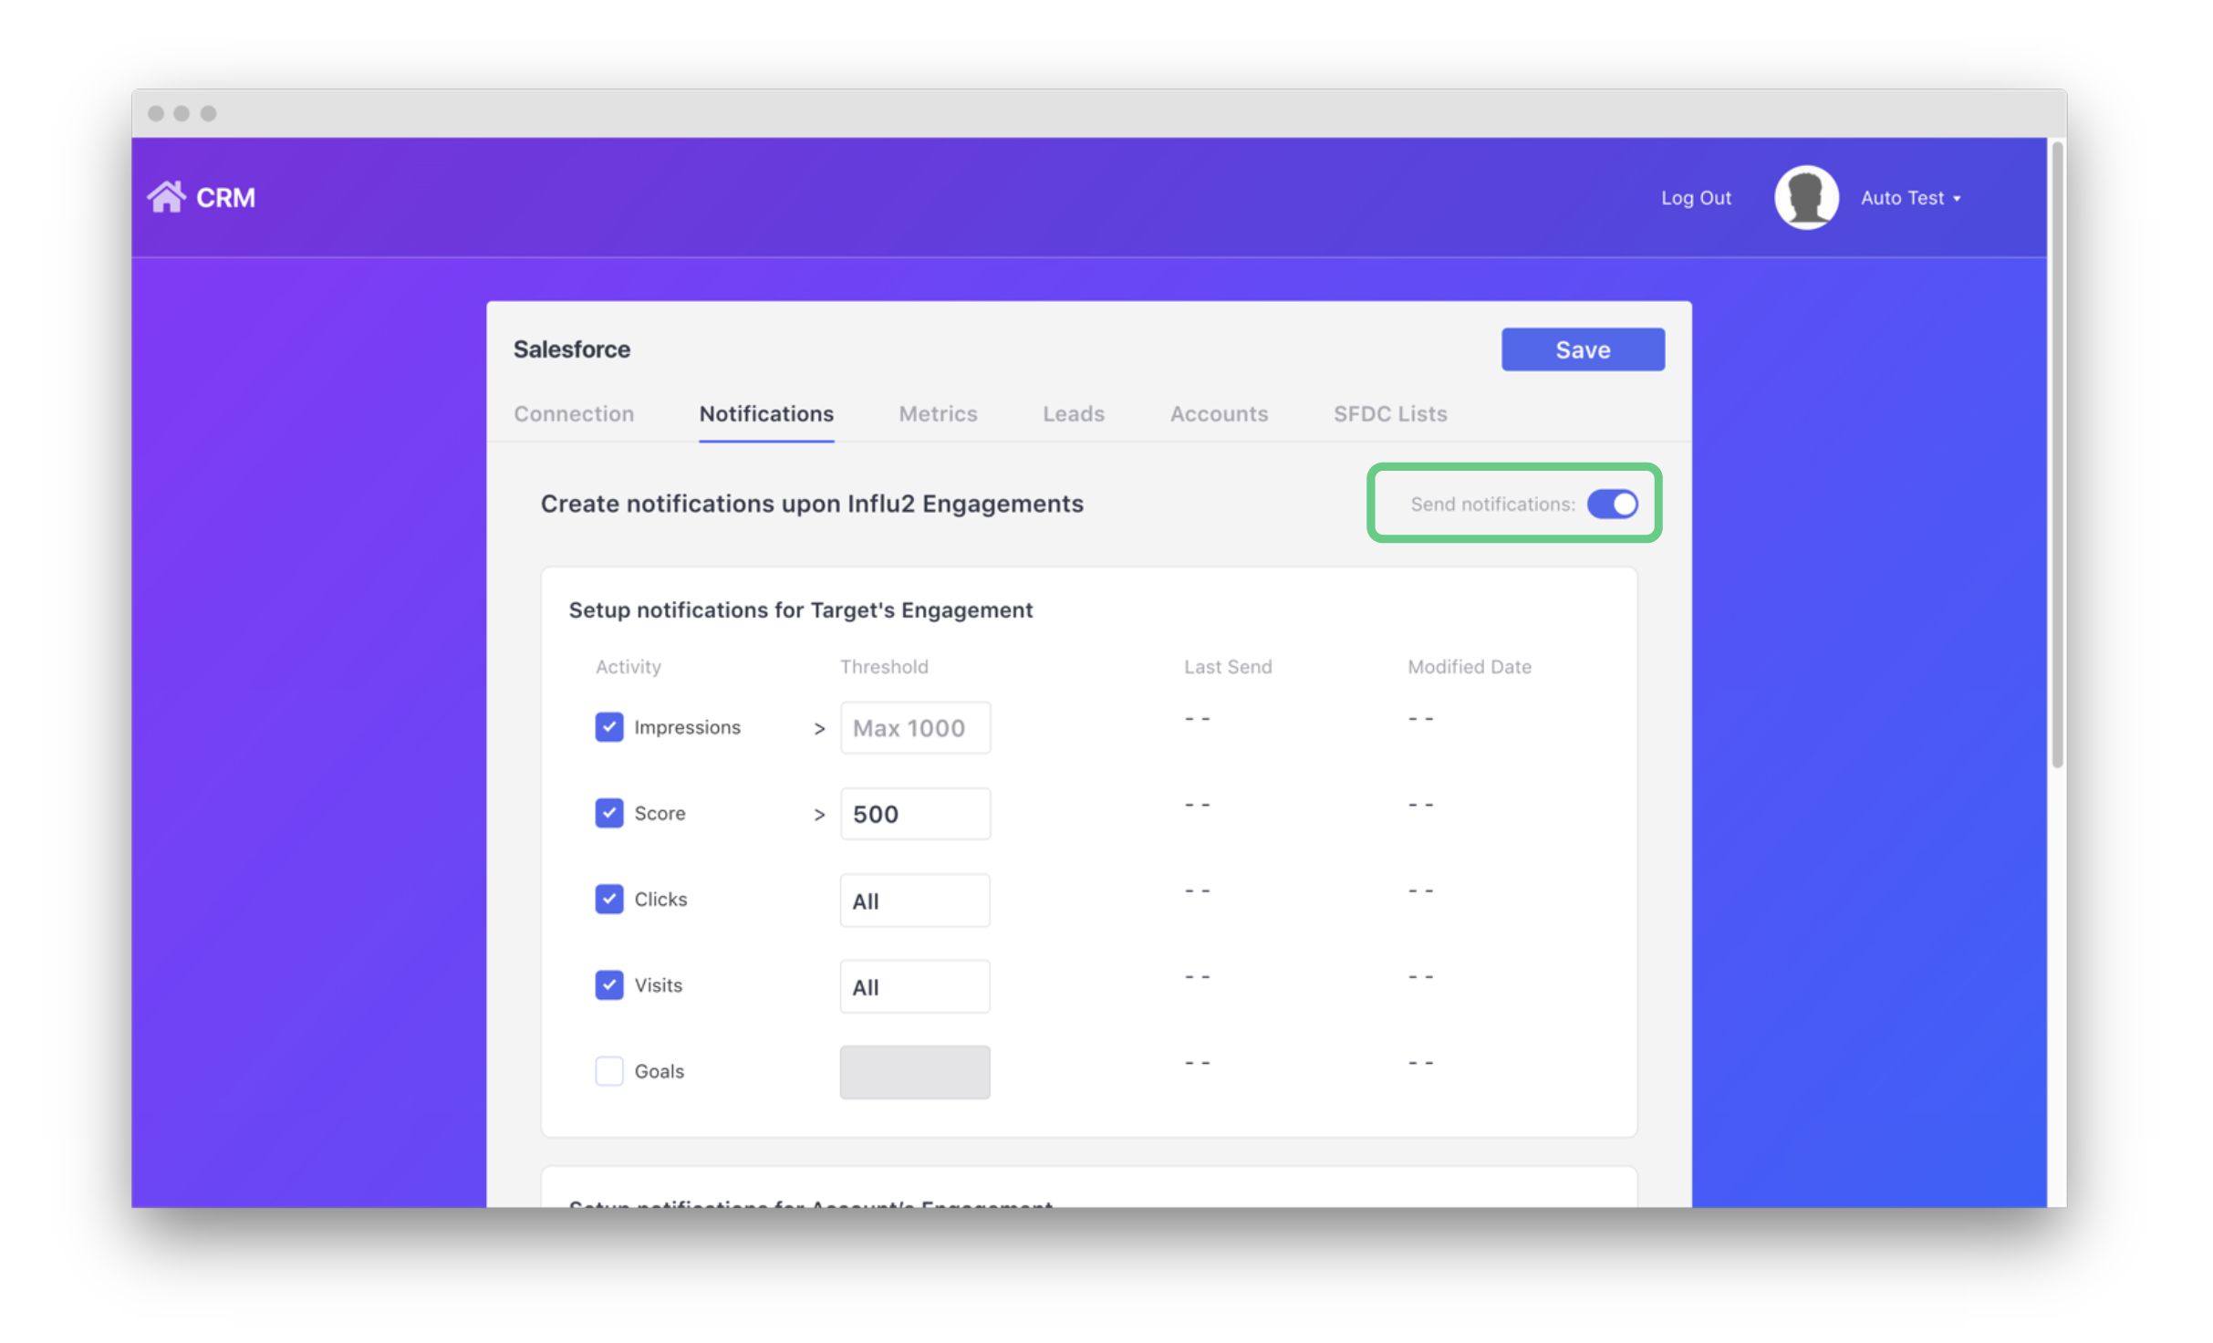This screenshot has width=2213, height=1343.
Task: Uncheck the Impressions checkbox
Action: 608,727
